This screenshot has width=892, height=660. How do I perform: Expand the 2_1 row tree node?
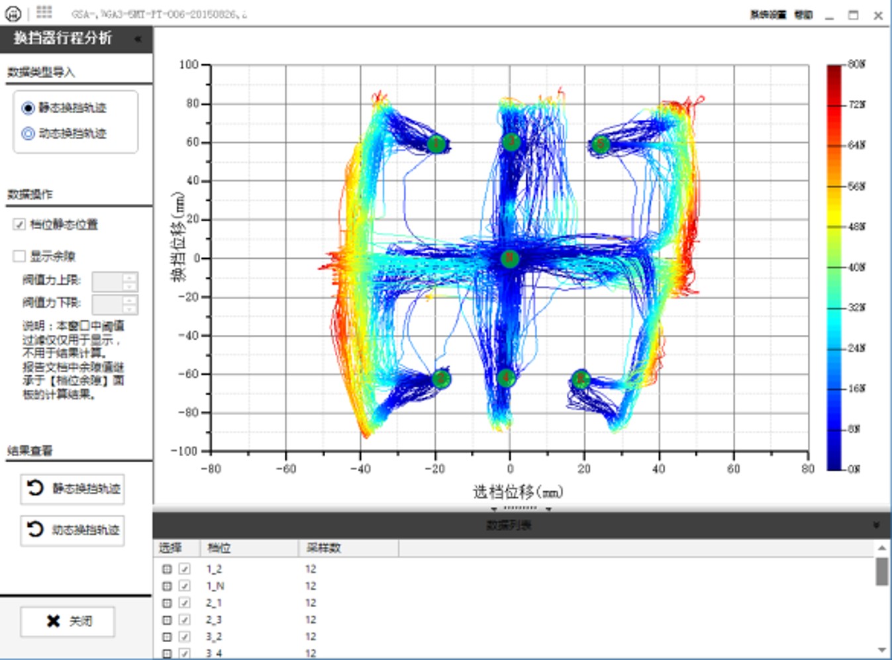pyautogui.click(x=167, y=603)
